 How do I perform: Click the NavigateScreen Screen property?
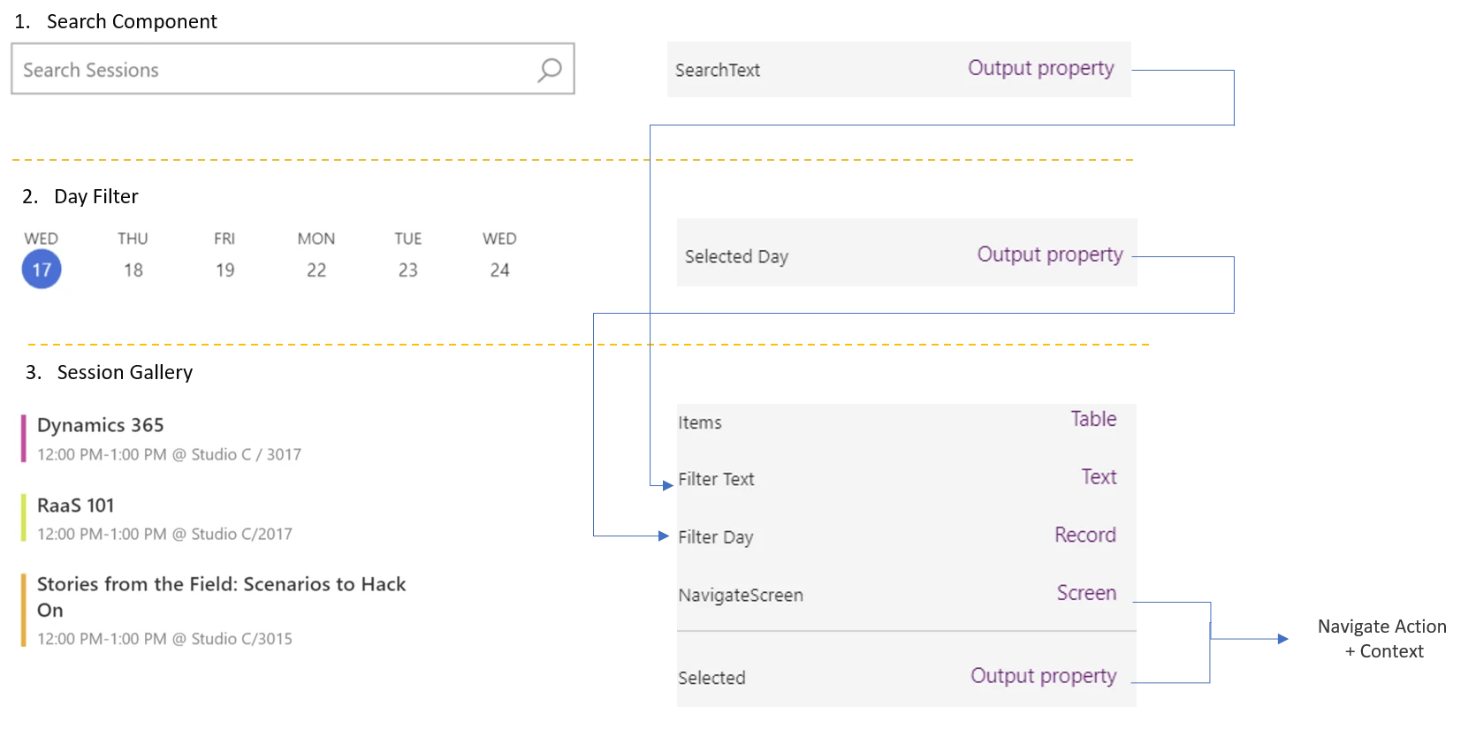coord(1086,593)
